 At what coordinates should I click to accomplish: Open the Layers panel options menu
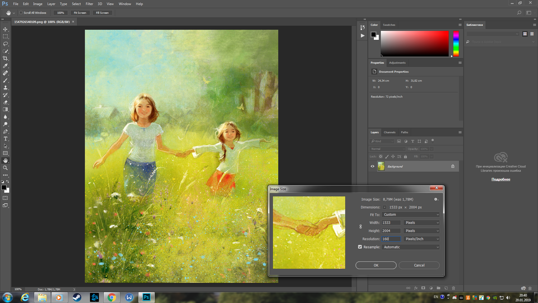tap(460, 132)
